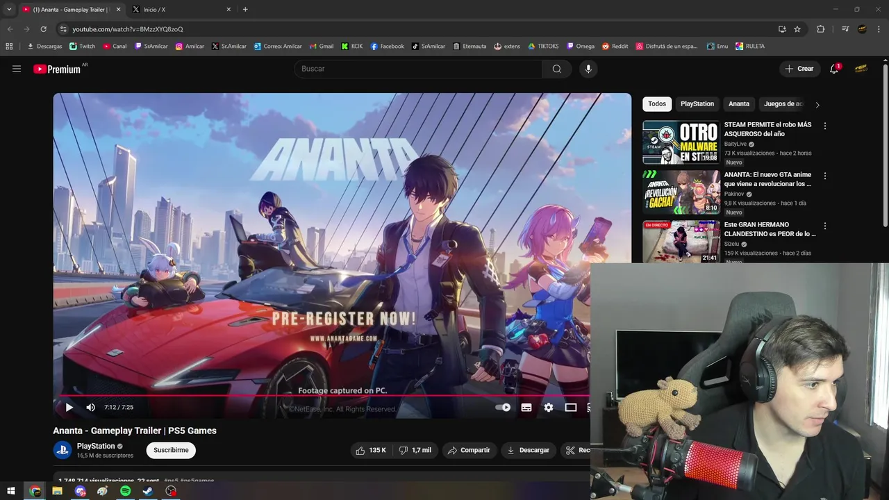Start voice search with microphone
Screen dimensions: 889x500
coord(588,69)
